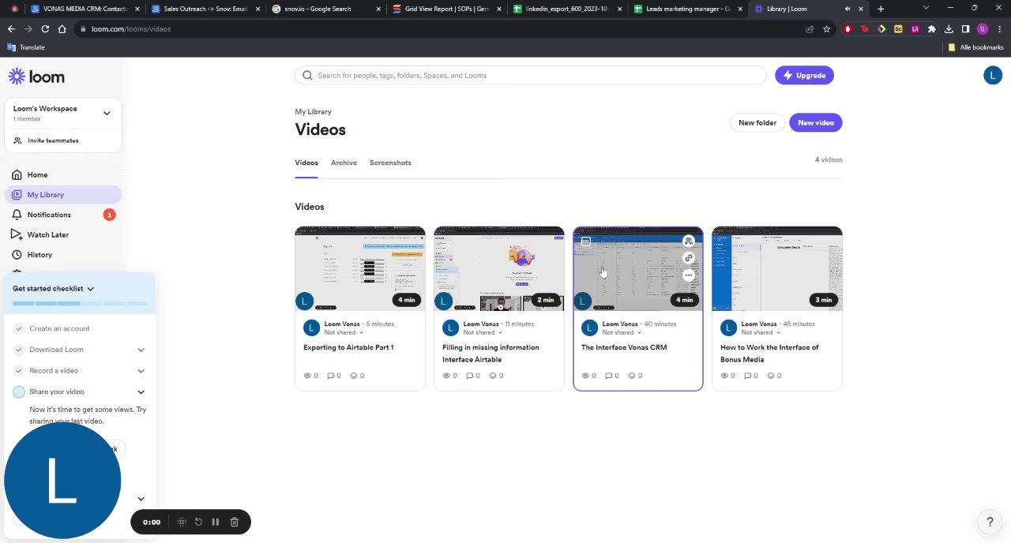Click the restart recording icon

198,522
